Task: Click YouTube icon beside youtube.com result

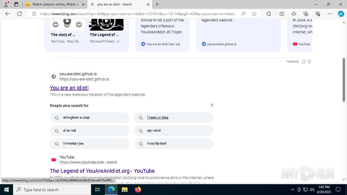Action: (54, 160)
